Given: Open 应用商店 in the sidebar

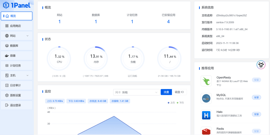Looking at the screenshot, I should 17,26.
